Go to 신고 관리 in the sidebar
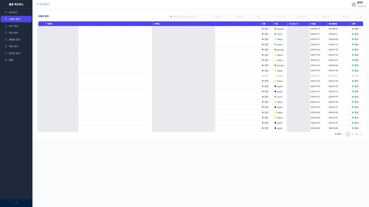The image size is (369, 207). (16, 26)
